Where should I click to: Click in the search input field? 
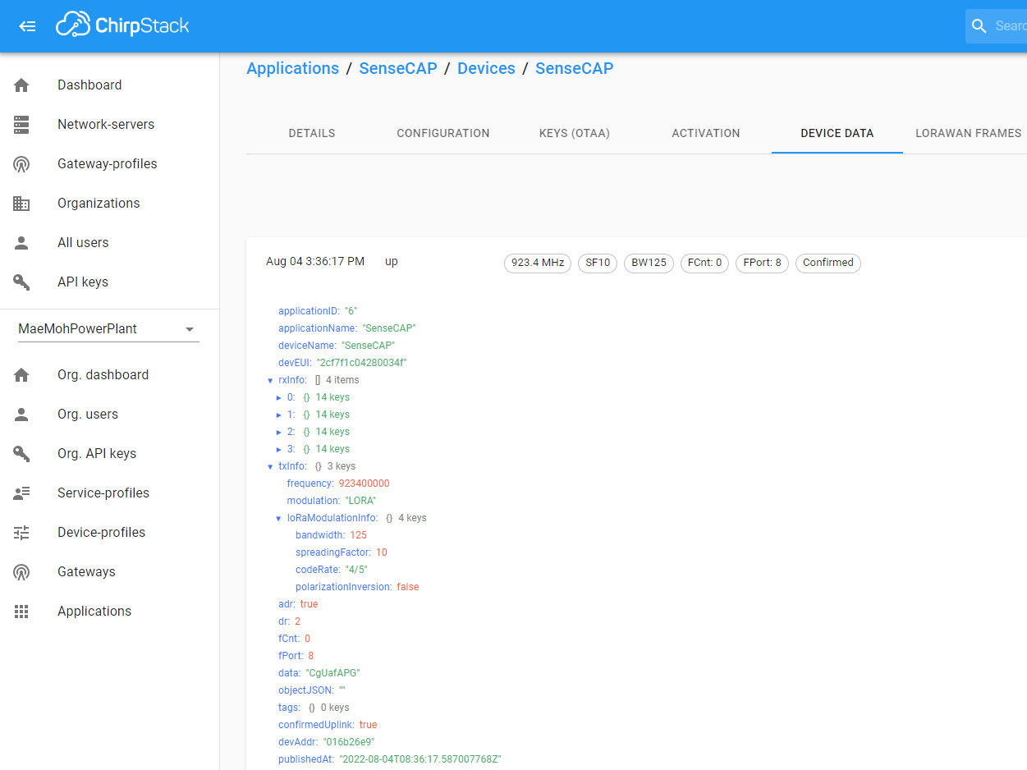(1010, 26)
